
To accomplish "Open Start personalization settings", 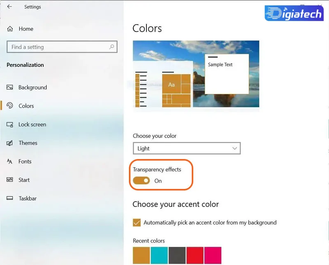I will 24,180.
